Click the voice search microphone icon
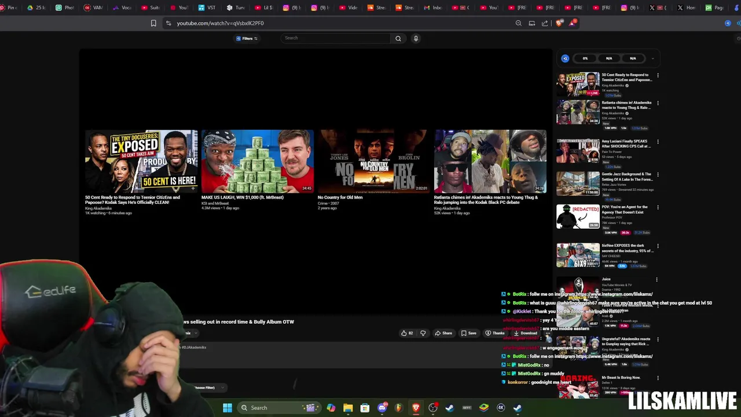Image resolution: width=741 pixels, height=417 pixels. point(416,38)
